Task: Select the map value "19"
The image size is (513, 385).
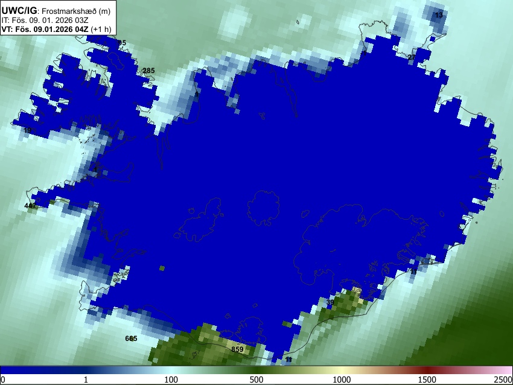Action: tap(28, 130)
